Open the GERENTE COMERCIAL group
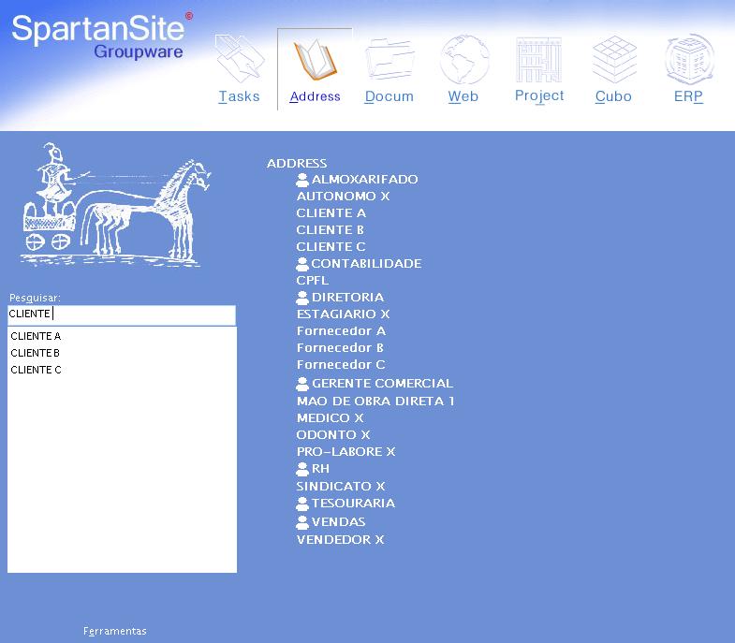This screenshot has width=735, height=643. tap(382, 383)
